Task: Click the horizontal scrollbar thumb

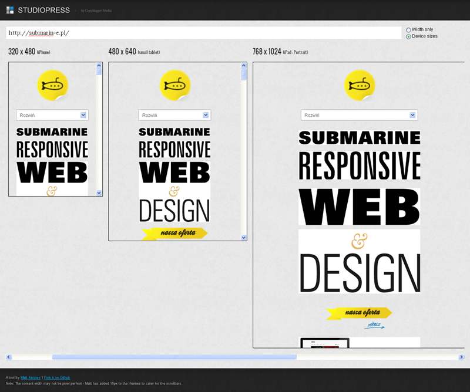Action: (174, 357)
